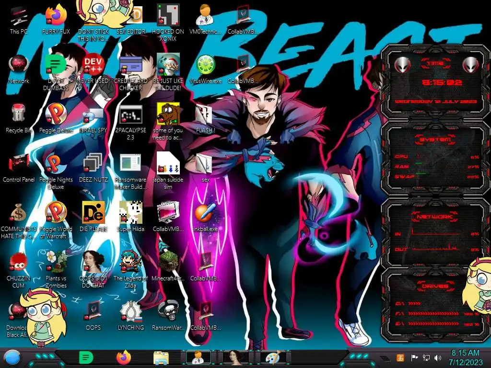Launch Super Hilda game
The width and height of the screenshot is (491, 368).
(130, 217)
